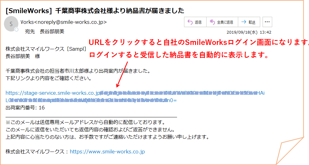309x165 pixels.
Task: Click the line 上記内容に心当たりのない方は
Action: coord(107,137)
